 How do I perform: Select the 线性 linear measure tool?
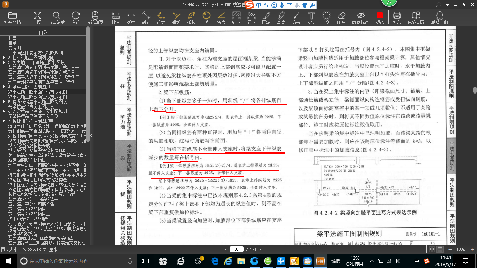click(x=131, y=18)
